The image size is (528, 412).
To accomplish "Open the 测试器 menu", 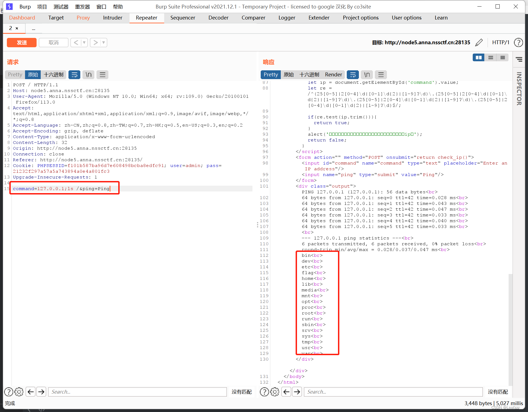I will pyautogui.click(x=61, y=7).
